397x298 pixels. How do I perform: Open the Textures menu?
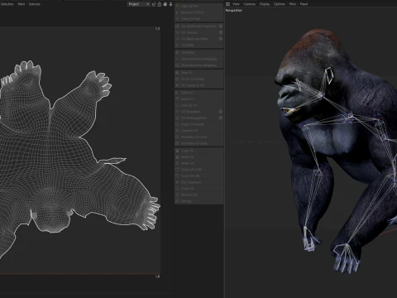coord(35,4)
